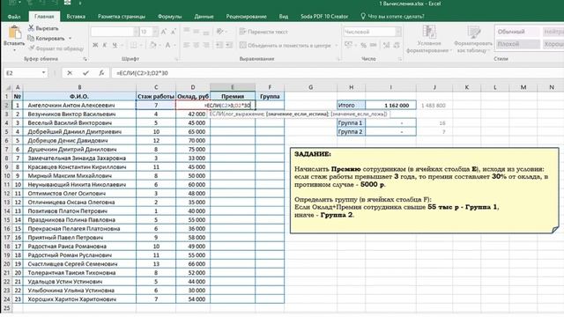Switch to the Разметка страницы tab
Viewport: 564px width, 317px height.
click(x=122, y=17)
